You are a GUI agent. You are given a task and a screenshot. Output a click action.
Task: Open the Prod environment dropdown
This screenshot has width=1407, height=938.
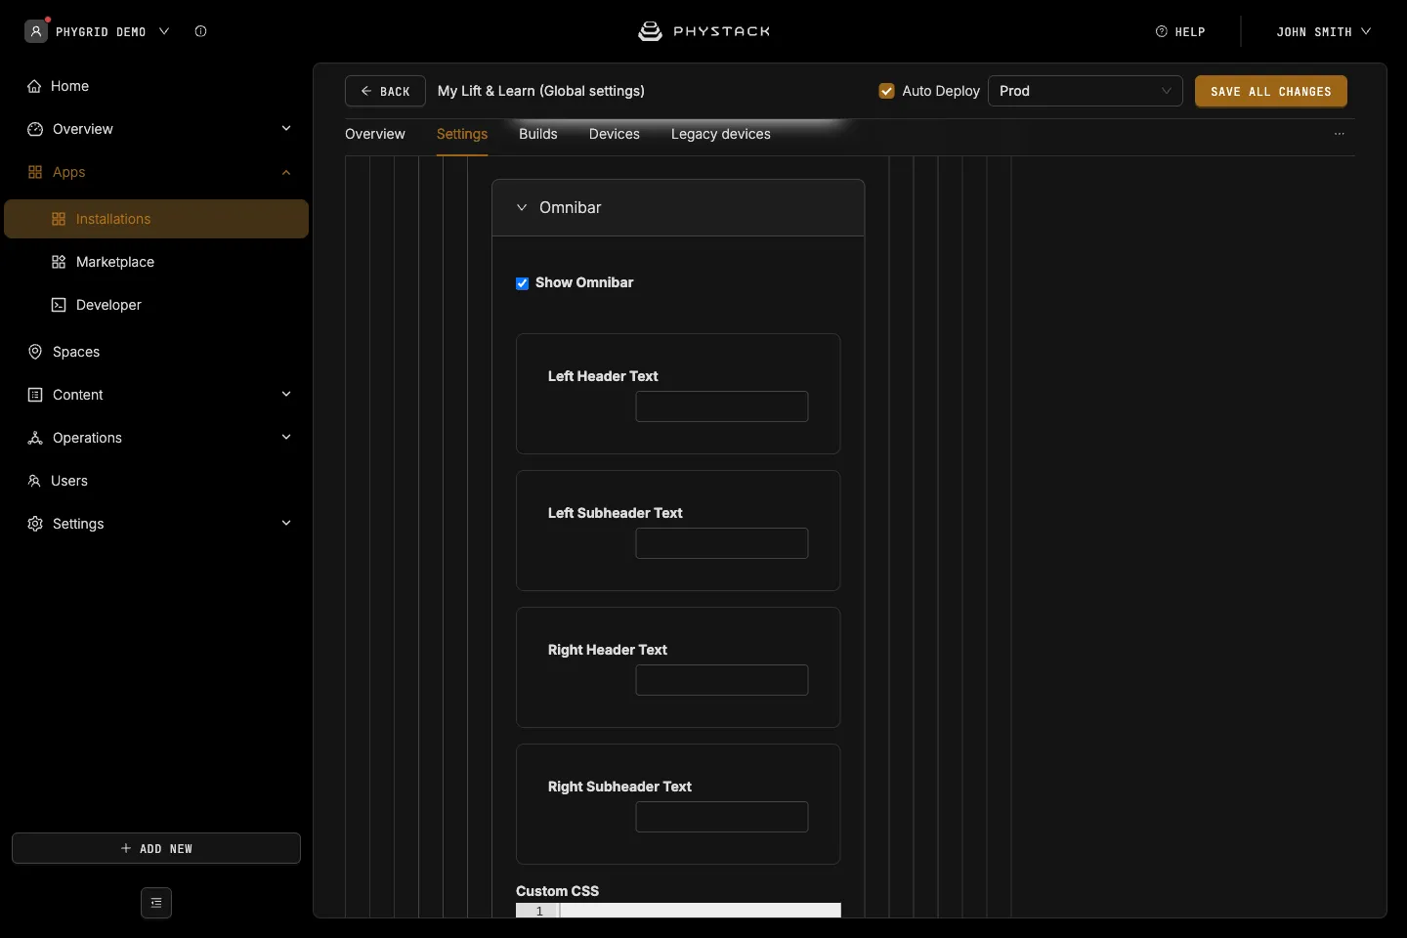coord(1086,91)
